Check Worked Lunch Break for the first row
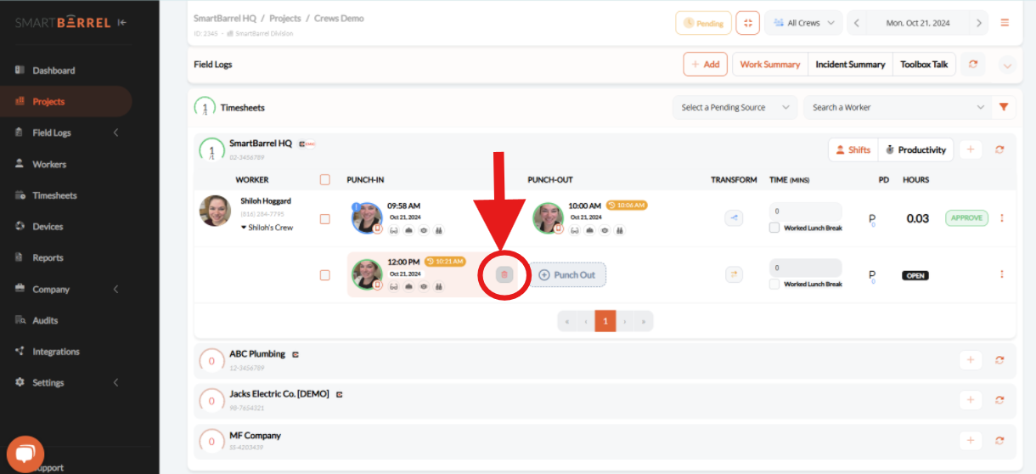 coord(774,228)
